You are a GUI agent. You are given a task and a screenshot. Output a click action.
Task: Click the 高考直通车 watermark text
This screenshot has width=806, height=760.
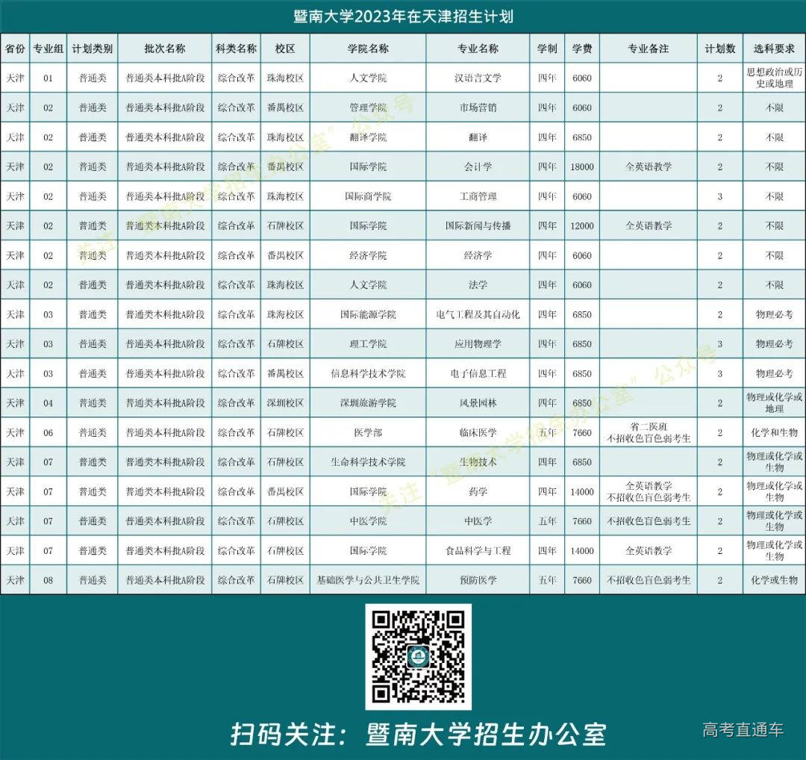[x=743, y=729]
